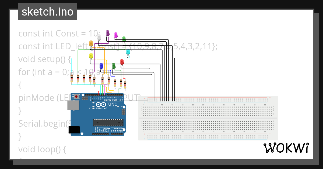Select the light green LED at upper right
This screenshot has width=323, height=169.
[124, 39]
